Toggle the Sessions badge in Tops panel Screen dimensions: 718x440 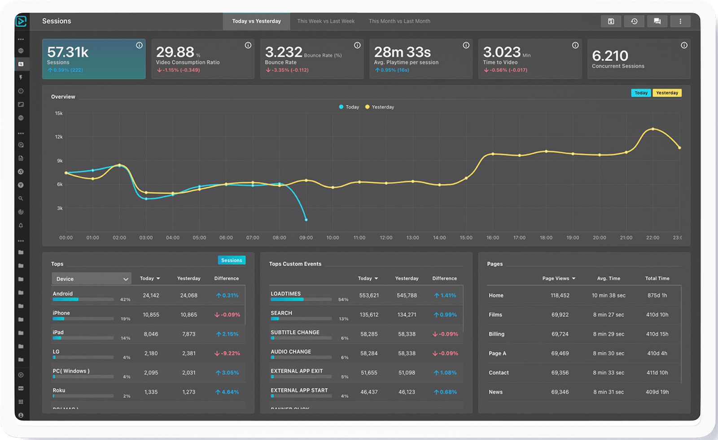coord(232,260)
